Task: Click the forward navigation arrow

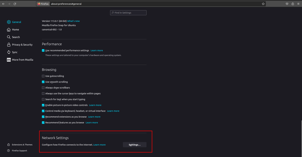Action: pyautogui.click(x=9, y=4)
